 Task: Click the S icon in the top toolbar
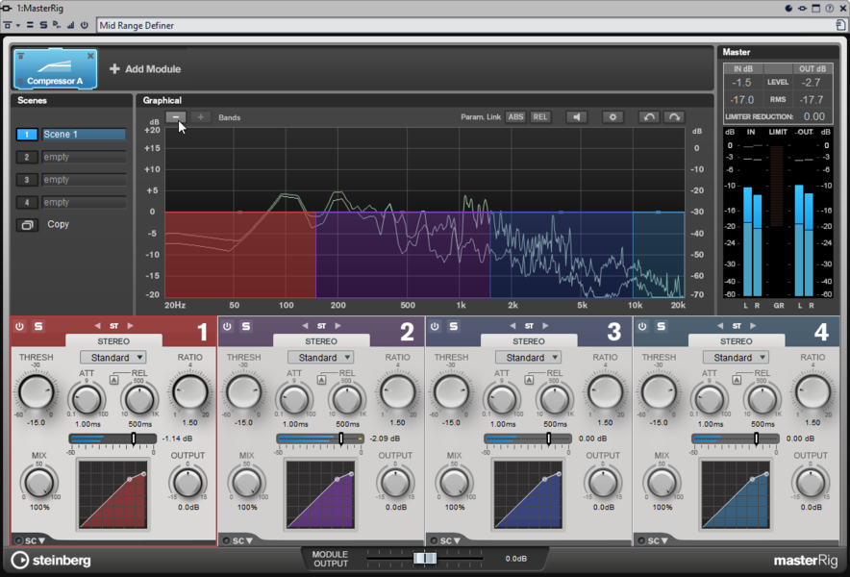click(43, 25)
